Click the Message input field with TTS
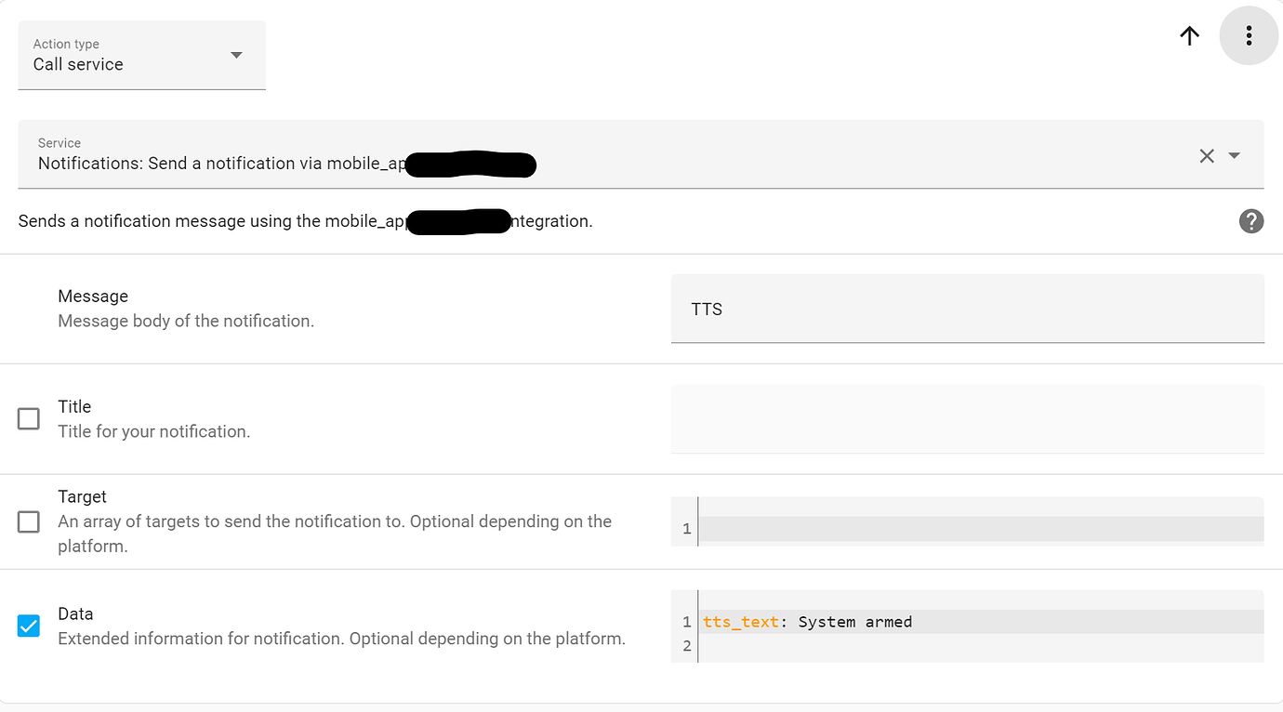The height and width of the screenshot is (712, 1283). tap(968, 309)
